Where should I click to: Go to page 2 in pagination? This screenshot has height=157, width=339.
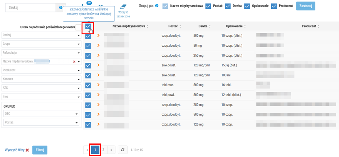[103, 150]
